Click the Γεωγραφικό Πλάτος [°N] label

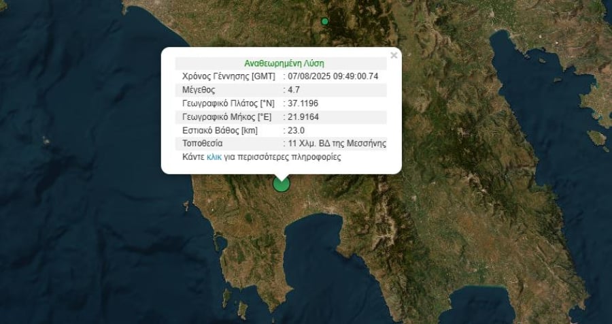click(x=228, y=103)
